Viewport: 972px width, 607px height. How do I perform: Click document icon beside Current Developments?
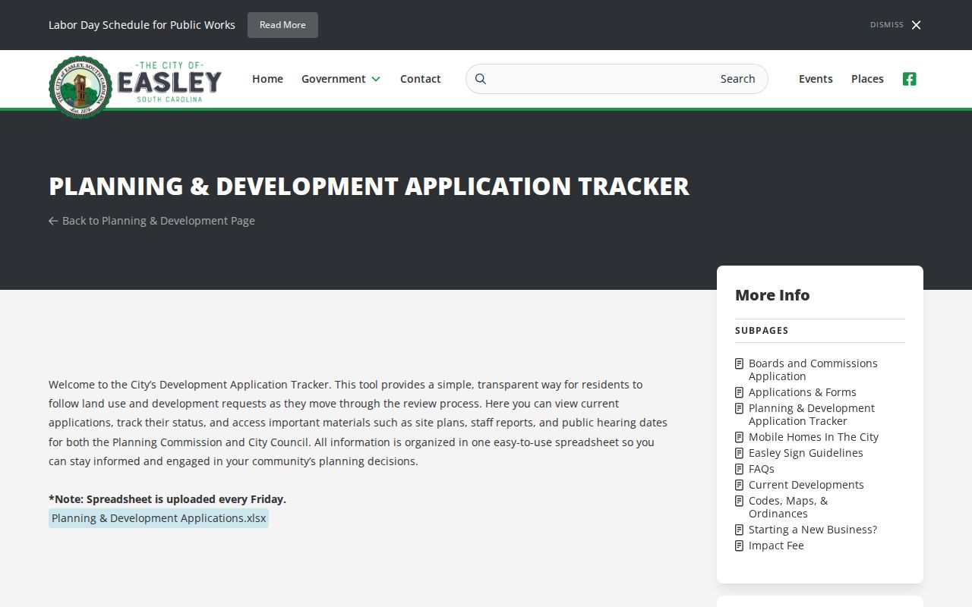(x=740, y=485)
